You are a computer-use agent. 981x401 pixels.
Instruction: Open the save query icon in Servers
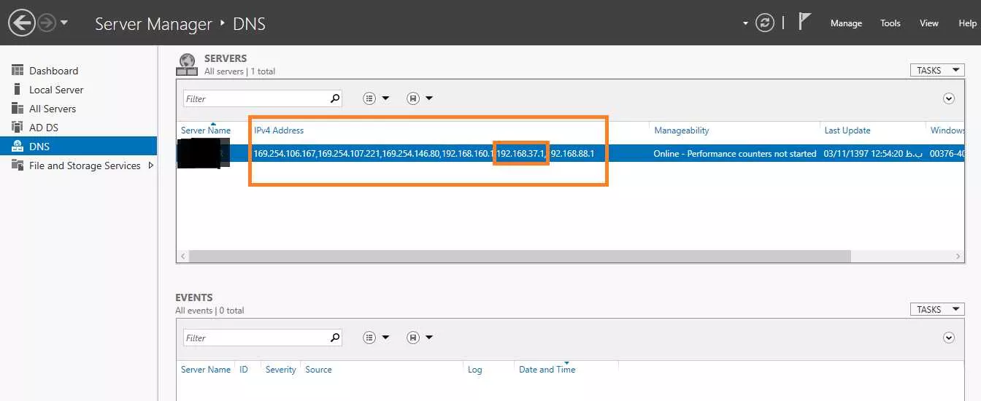[413, 98]
